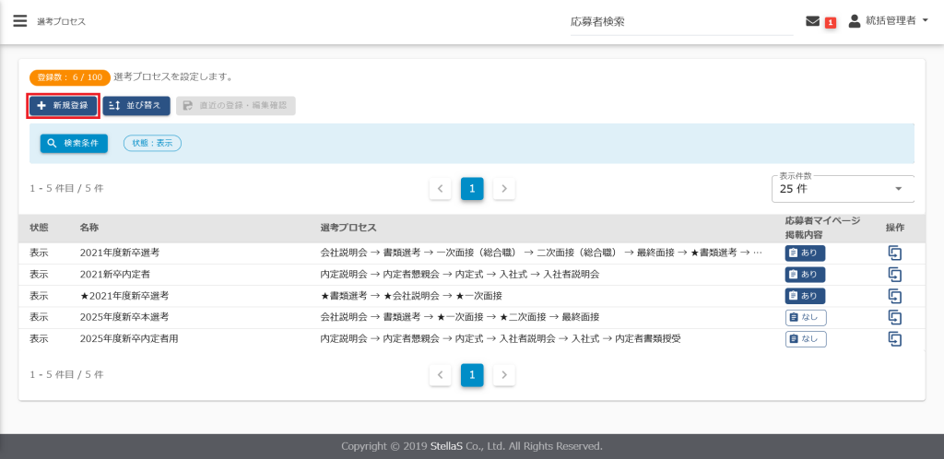Open the mail notifications icon
The width and height of the screenshot is (944, 459).
click(x=812, y=21)
